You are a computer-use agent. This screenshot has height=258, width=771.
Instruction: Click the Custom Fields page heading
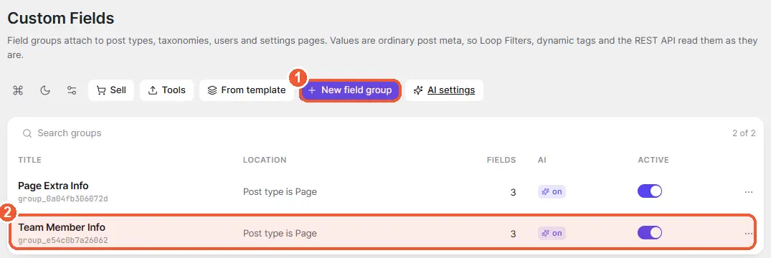click(x=61, y=18)
